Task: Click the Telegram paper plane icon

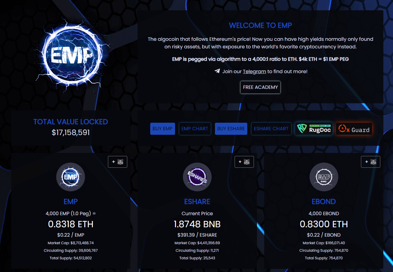Action: click(217, 71)
